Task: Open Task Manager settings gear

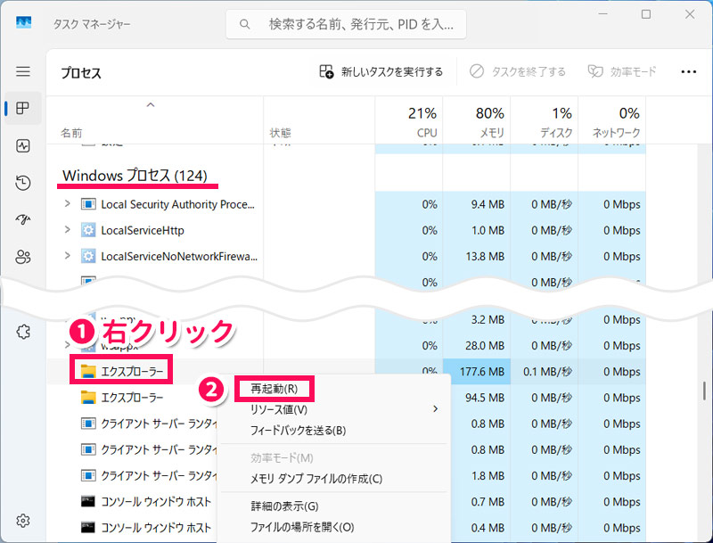Action: (23, 521)
